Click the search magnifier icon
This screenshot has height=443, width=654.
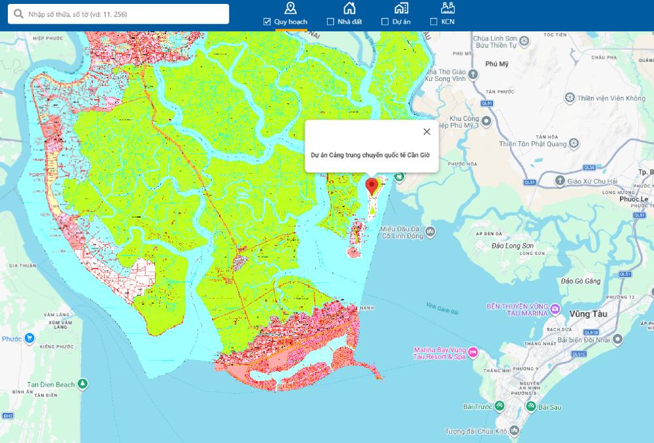(x=18, y=14)
